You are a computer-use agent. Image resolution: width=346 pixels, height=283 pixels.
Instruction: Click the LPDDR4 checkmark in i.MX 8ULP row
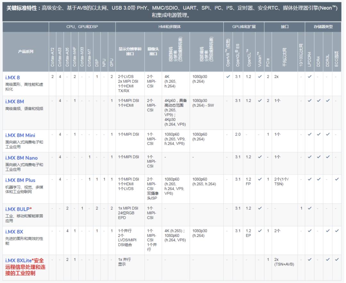[309, 208]
